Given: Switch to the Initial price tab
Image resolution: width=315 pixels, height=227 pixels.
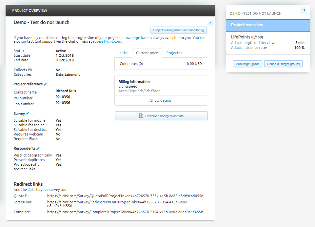Looking at the screenshot, I should tap(123, 53).
